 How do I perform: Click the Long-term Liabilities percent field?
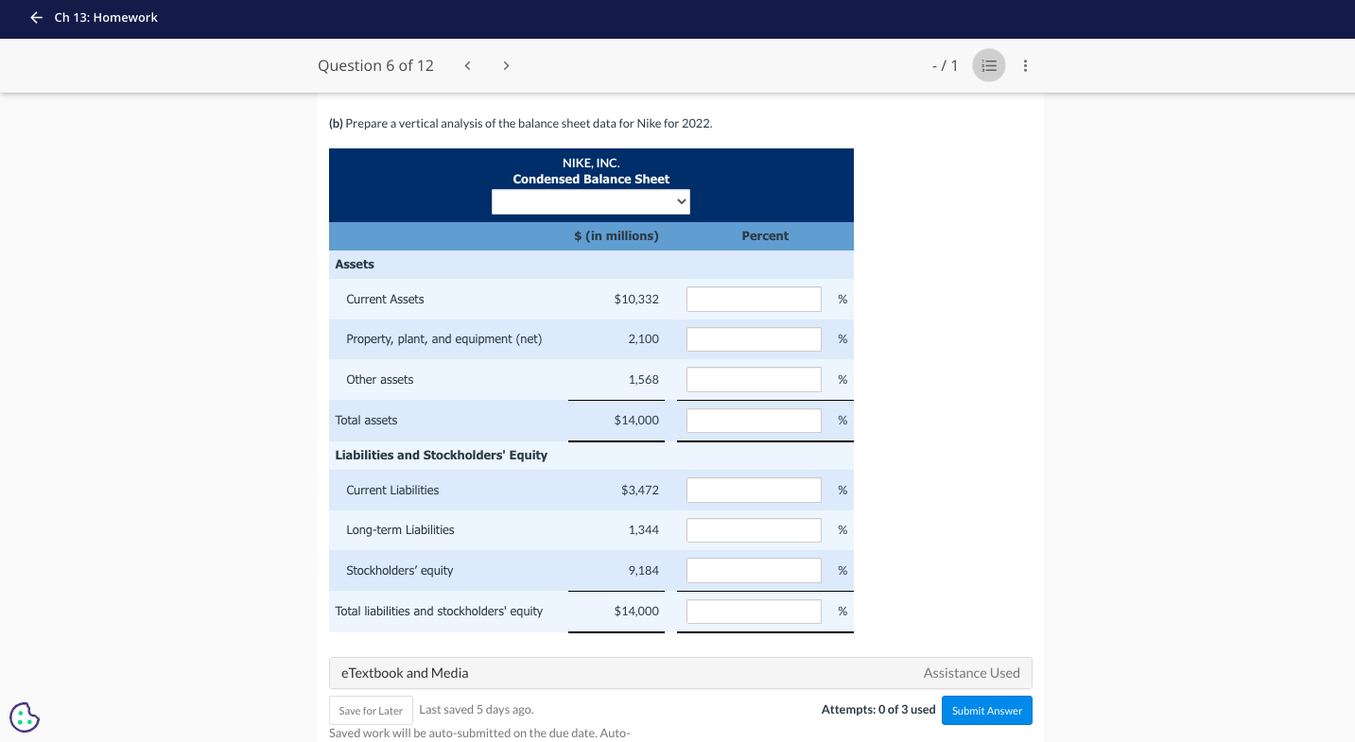(x=754, y=529)
